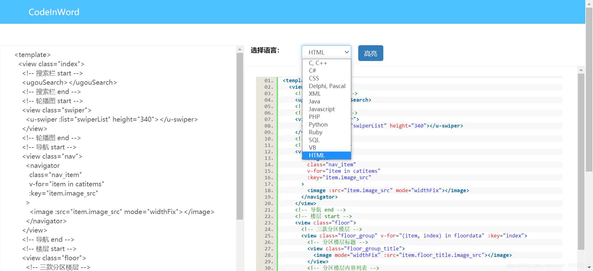Select Ruby from the list

tap(326, 132)
